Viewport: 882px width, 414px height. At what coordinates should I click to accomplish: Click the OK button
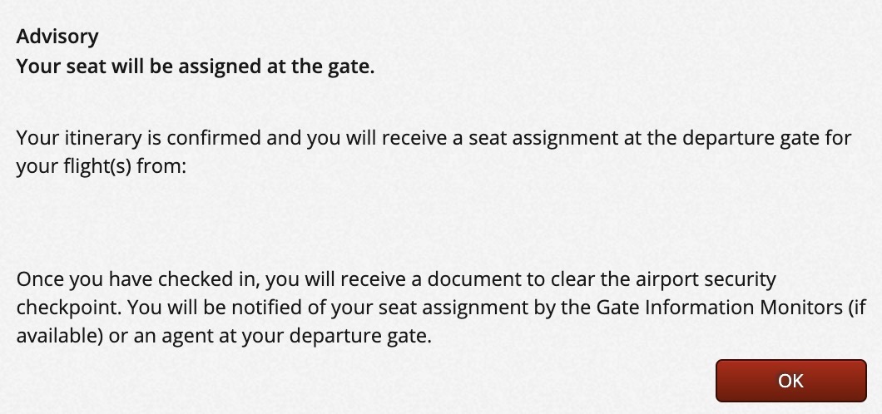click(x=790, y=381)
